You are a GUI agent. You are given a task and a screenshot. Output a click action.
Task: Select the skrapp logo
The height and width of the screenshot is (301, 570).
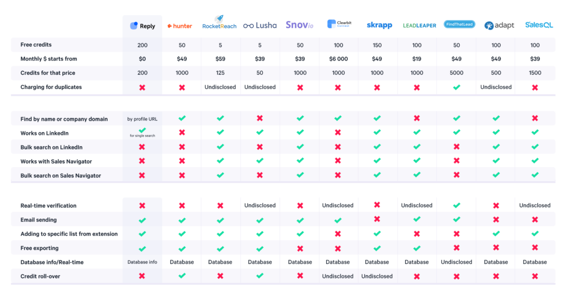pyautogui.click(x=379, y=25)
